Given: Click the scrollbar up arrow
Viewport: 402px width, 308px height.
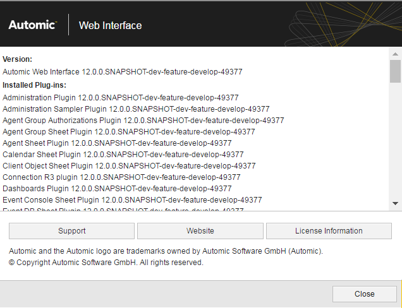Looking at the screenshot, I should [x=395, y=54].
